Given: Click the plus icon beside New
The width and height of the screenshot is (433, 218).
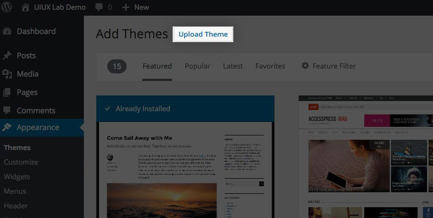Looking at the screenshot, I should tap(126, 8).
